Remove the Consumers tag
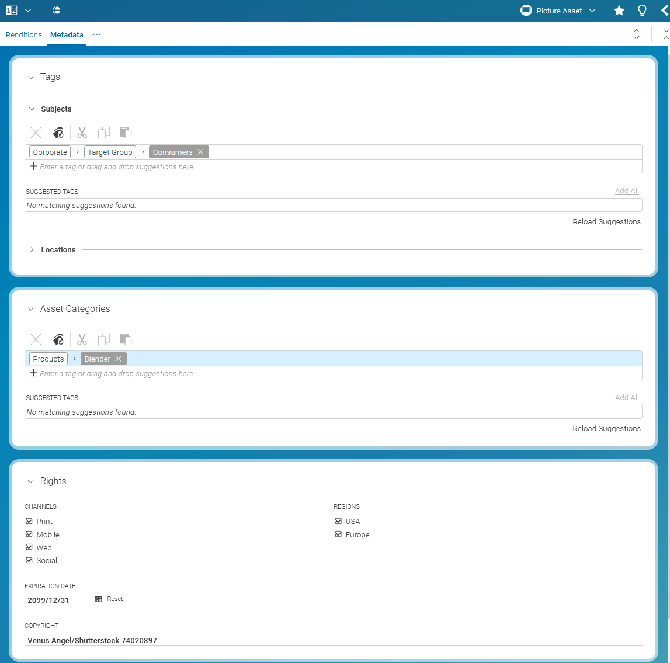The image size is (670, 663). [200, 152]
